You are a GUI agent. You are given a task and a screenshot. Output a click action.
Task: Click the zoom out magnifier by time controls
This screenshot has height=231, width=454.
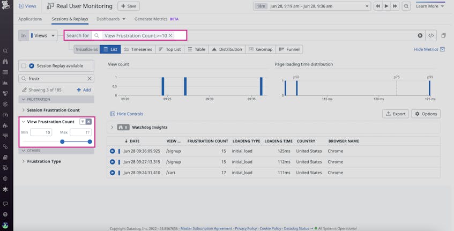click(x=406, y=6)
